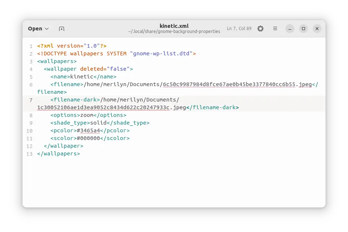Open the view options gear menu
This screenshot has width=348, height=232.
coord(260,29)
